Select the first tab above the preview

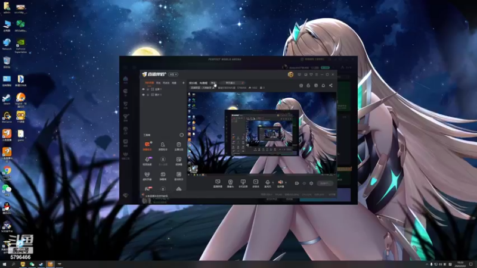pos(193,83)
